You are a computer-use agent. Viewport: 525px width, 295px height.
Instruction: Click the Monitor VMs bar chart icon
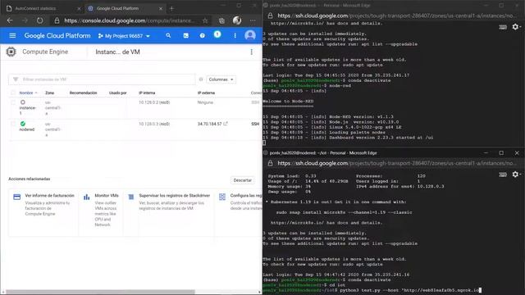(86, 197)
